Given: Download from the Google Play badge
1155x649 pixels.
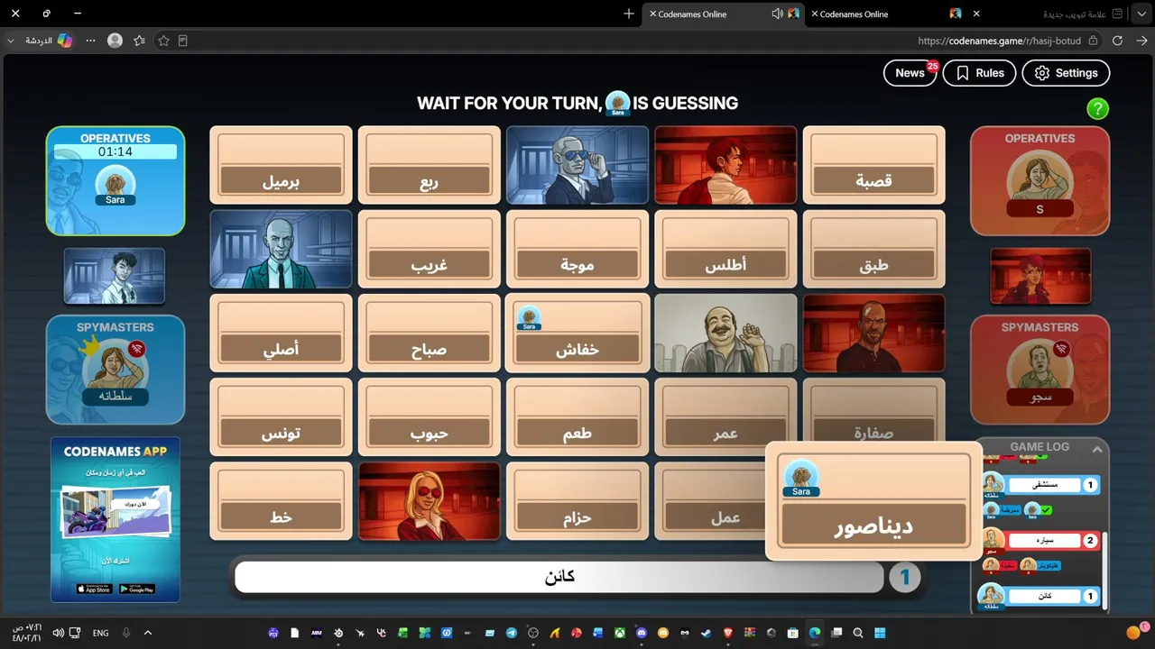Looking at the screenshot, I should tap(137, 589).
